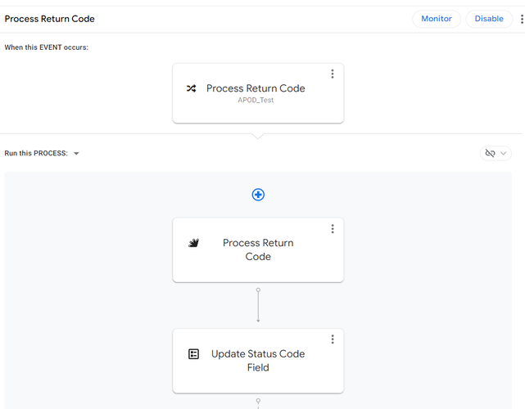Expand the Run this PROCESS dropdown arrow
525x409 pixels.
tap(76, 154)
